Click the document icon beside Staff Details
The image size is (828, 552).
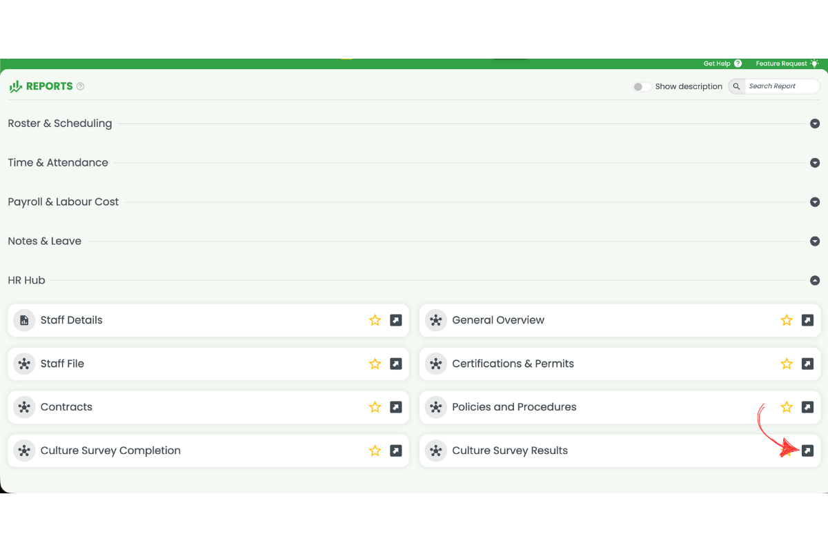point(23,320)
